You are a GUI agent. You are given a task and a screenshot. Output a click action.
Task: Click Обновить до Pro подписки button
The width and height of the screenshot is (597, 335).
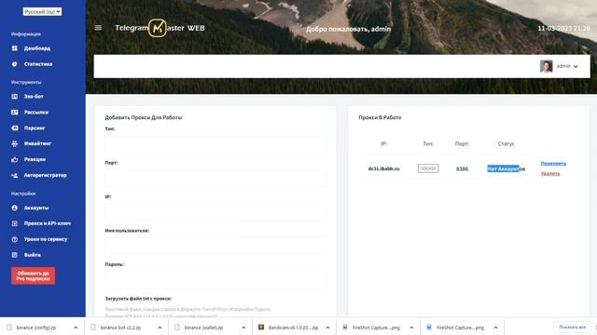(34, 275)
